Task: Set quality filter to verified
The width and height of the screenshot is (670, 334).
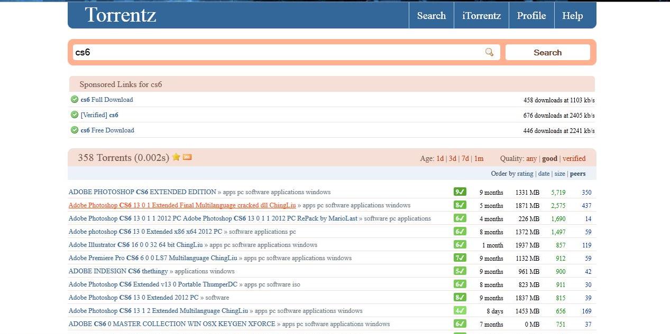Action: click(574, 158)
